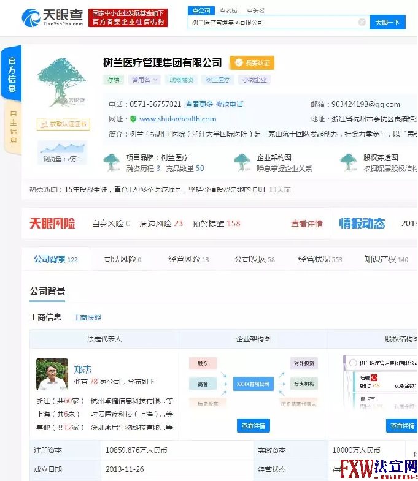
Task: Click 深圳承启生物科技有限 company link
Action: coord(132,427)
